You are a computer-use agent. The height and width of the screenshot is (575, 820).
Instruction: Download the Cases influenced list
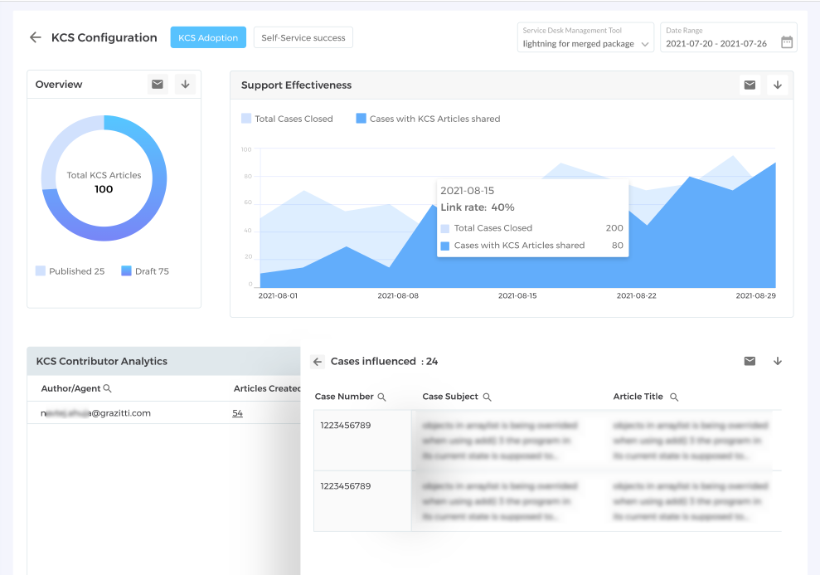pos(777,361)
